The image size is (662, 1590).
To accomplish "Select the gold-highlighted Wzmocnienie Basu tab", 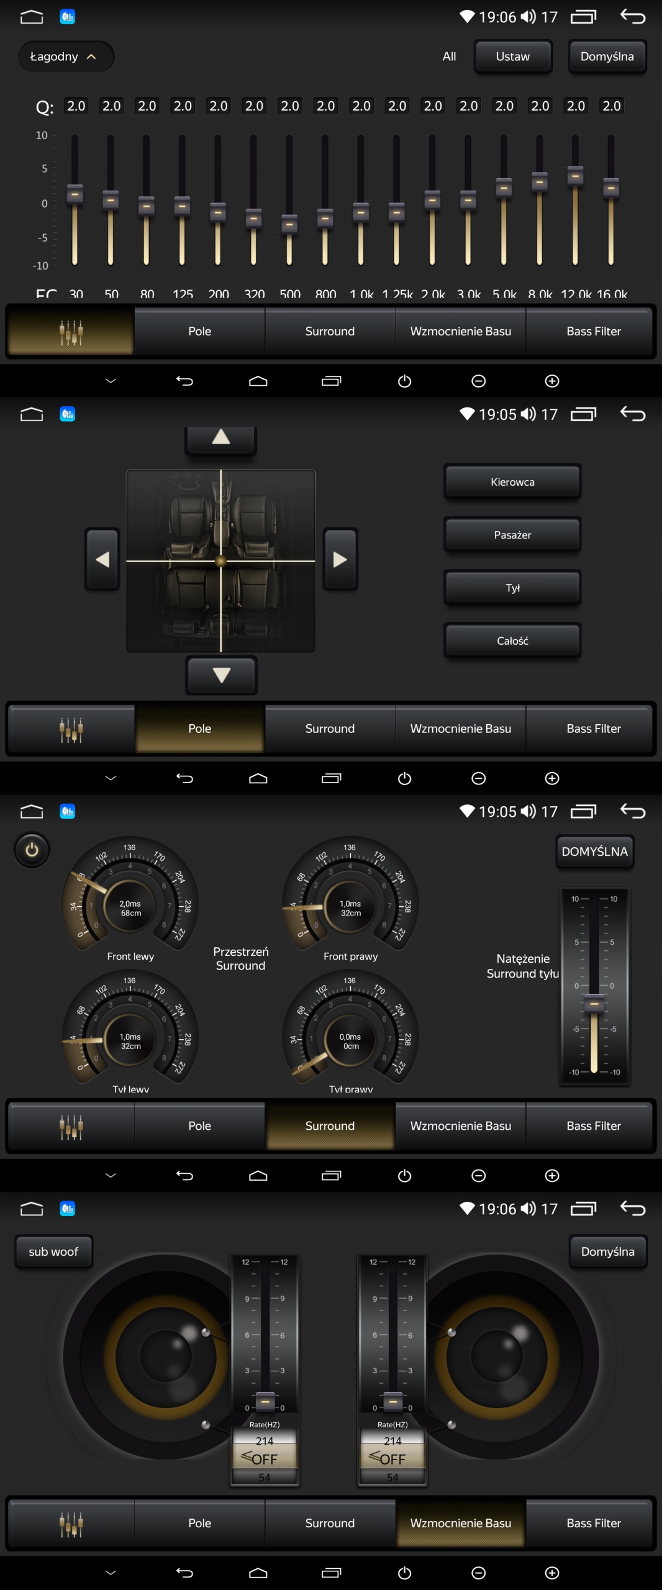I will (460, 1523).
